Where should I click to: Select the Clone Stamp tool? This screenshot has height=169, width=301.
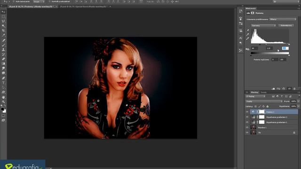[x=3, y=50]
